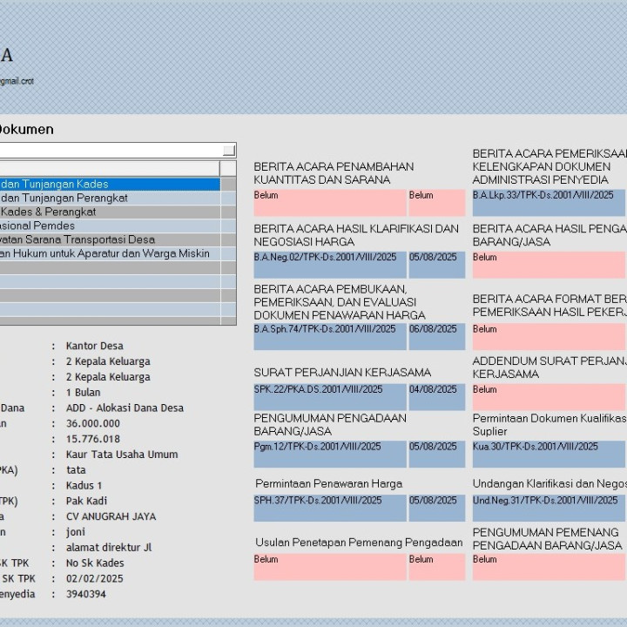
Task: Click the 04/08/2025 Surat Perjanjian date field
Action: pos(436,396)
